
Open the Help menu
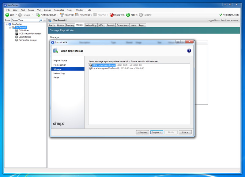coord(89,10)
